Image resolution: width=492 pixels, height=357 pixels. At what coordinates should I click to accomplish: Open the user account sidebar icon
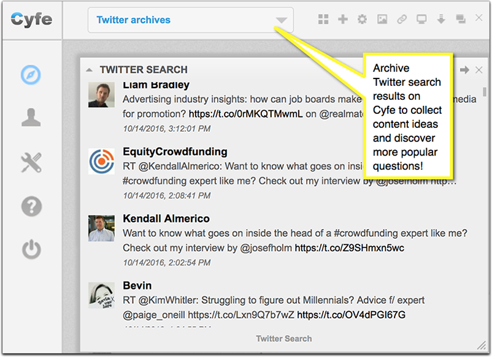click(31, 118)
